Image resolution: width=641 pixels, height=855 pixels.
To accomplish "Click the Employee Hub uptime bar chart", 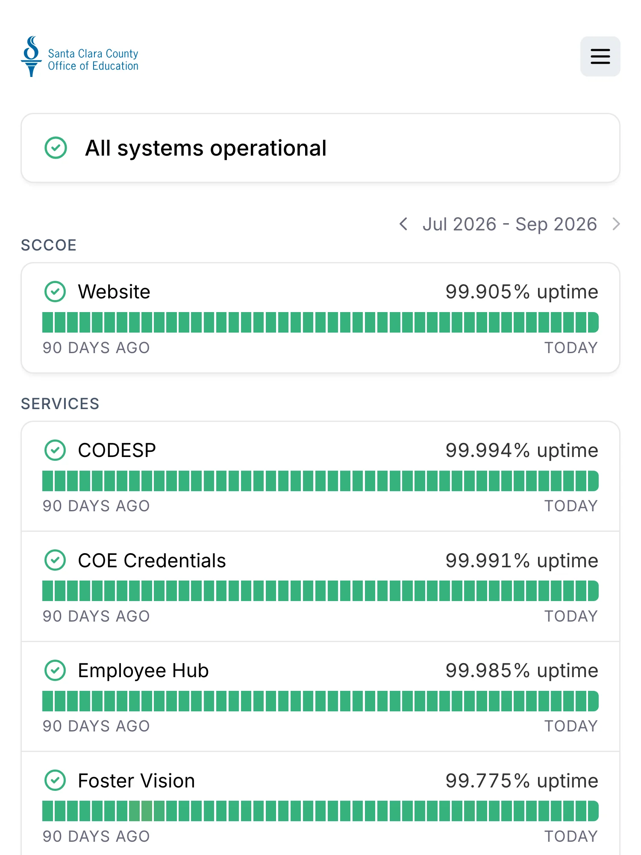I will pos(320,701).
